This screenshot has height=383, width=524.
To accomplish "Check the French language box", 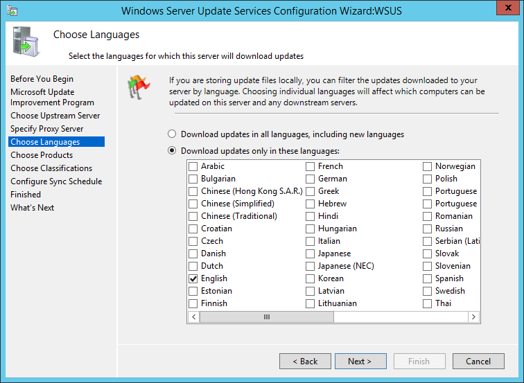I will pyautogui.click(x=310, y=166).
